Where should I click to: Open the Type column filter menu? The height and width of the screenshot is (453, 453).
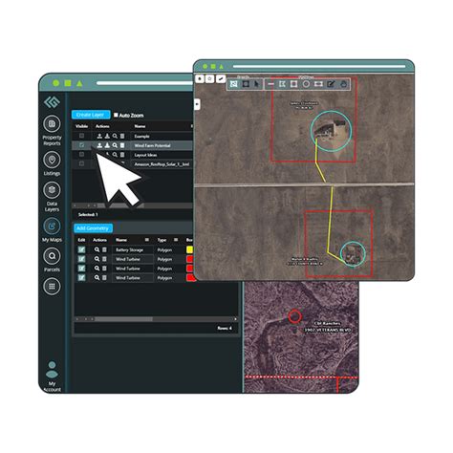tap(176, 240)
